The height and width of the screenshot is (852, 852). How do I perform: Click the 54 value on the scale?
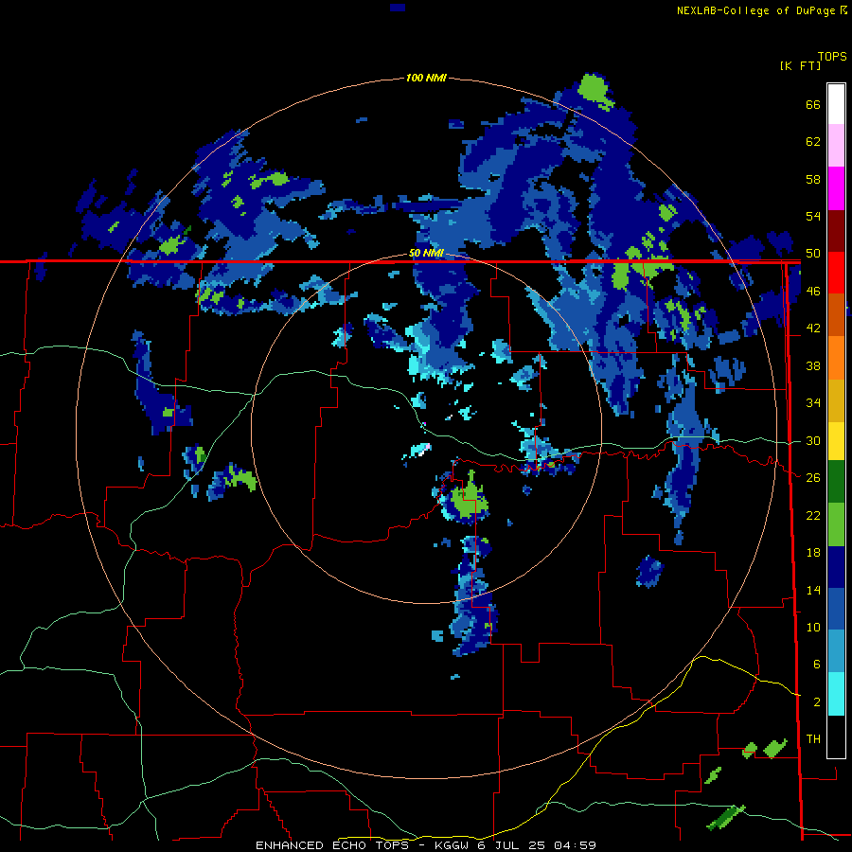pos(813,216)
